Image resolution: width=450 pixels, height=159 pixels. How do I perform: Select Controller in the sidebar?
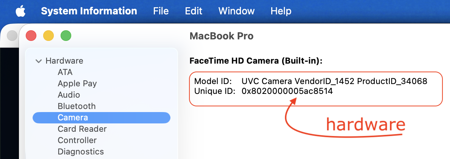(x=77, y=140)
